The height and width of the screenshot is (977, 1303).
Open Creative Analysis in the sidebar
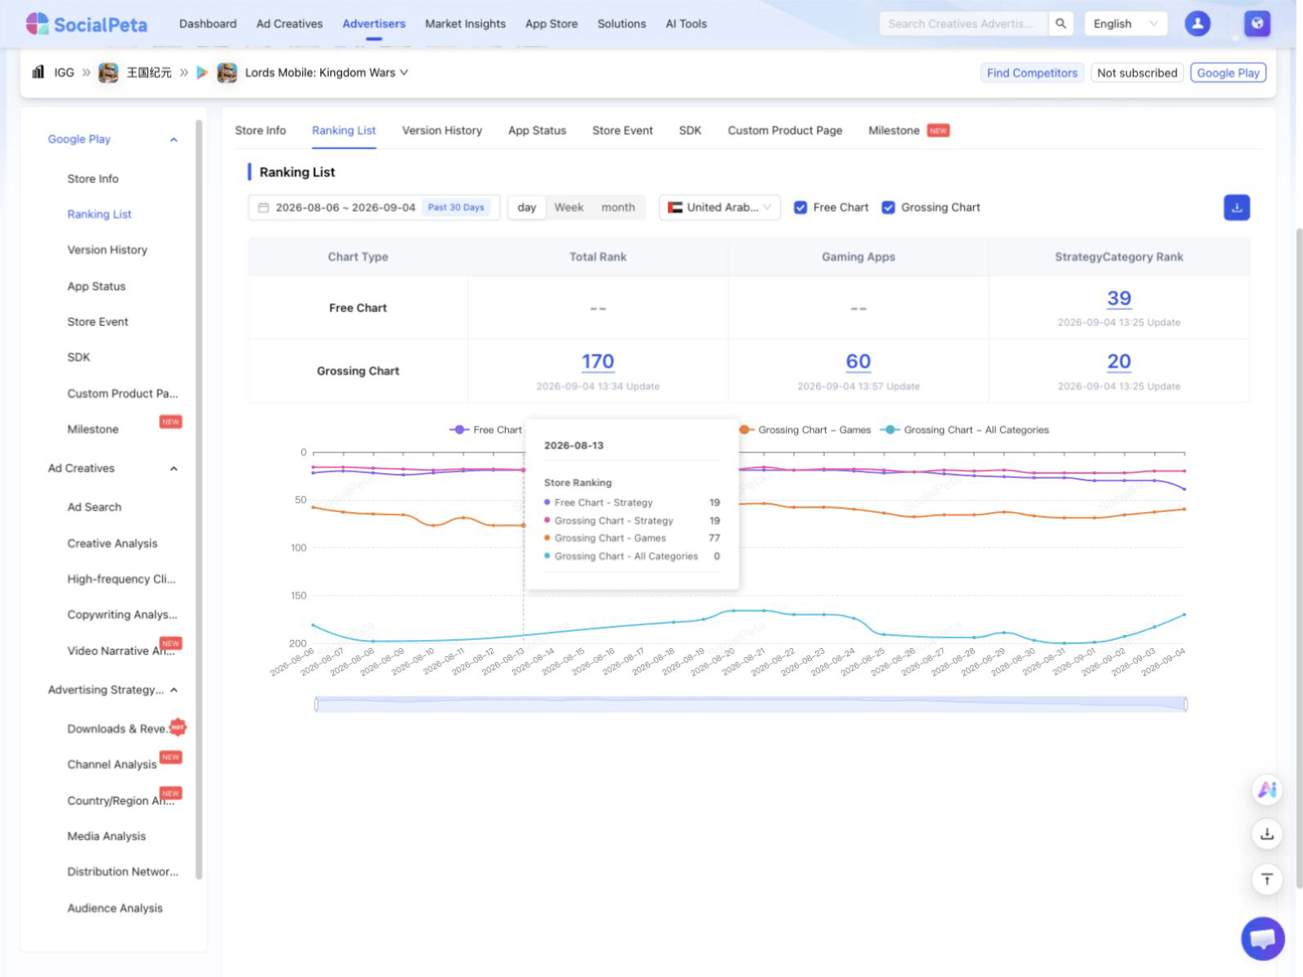[x=112, y=543]
